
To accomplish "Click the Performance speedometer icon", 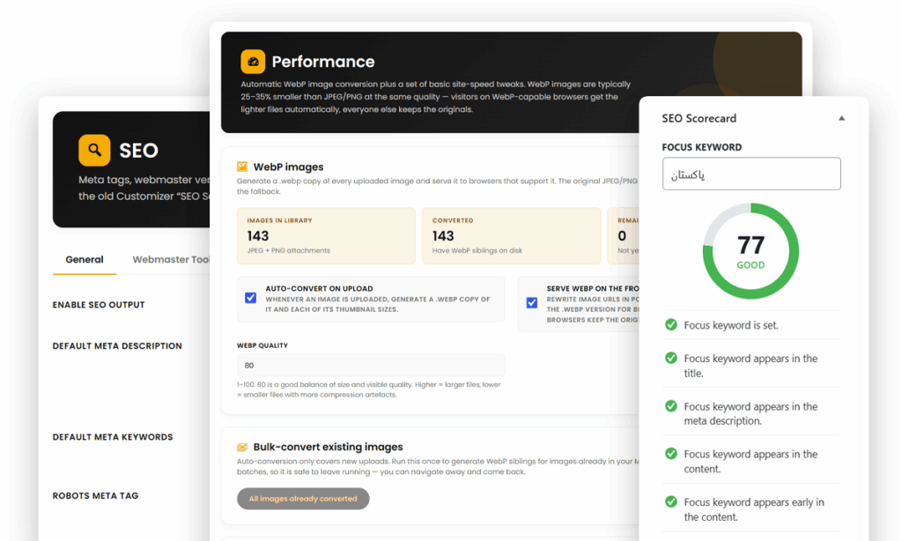I will 253,62.
